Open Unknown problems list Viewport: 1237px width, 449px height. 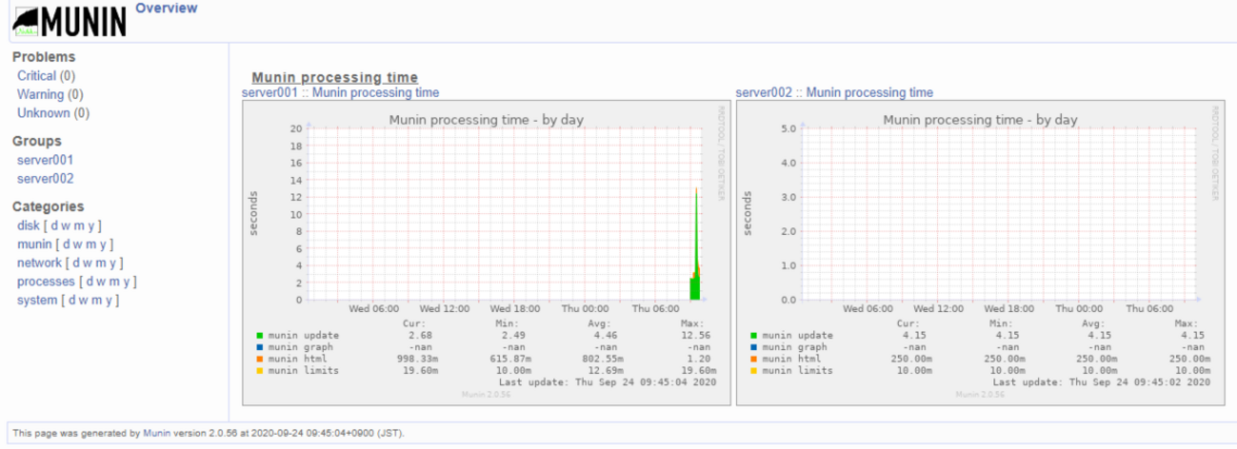pos(43,113)
